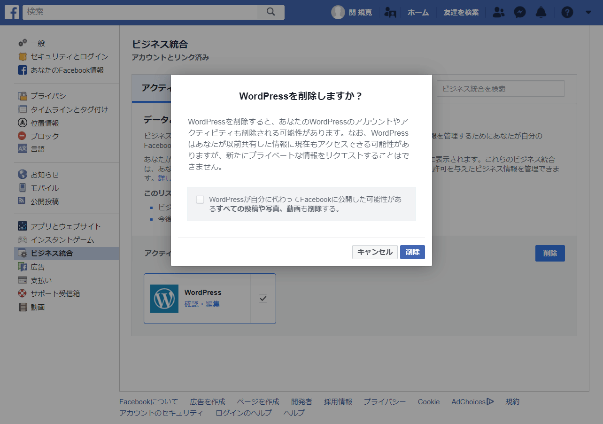Click the card icon for 支払い
This screenshot has width=603, height=424.
click(23, 280)
